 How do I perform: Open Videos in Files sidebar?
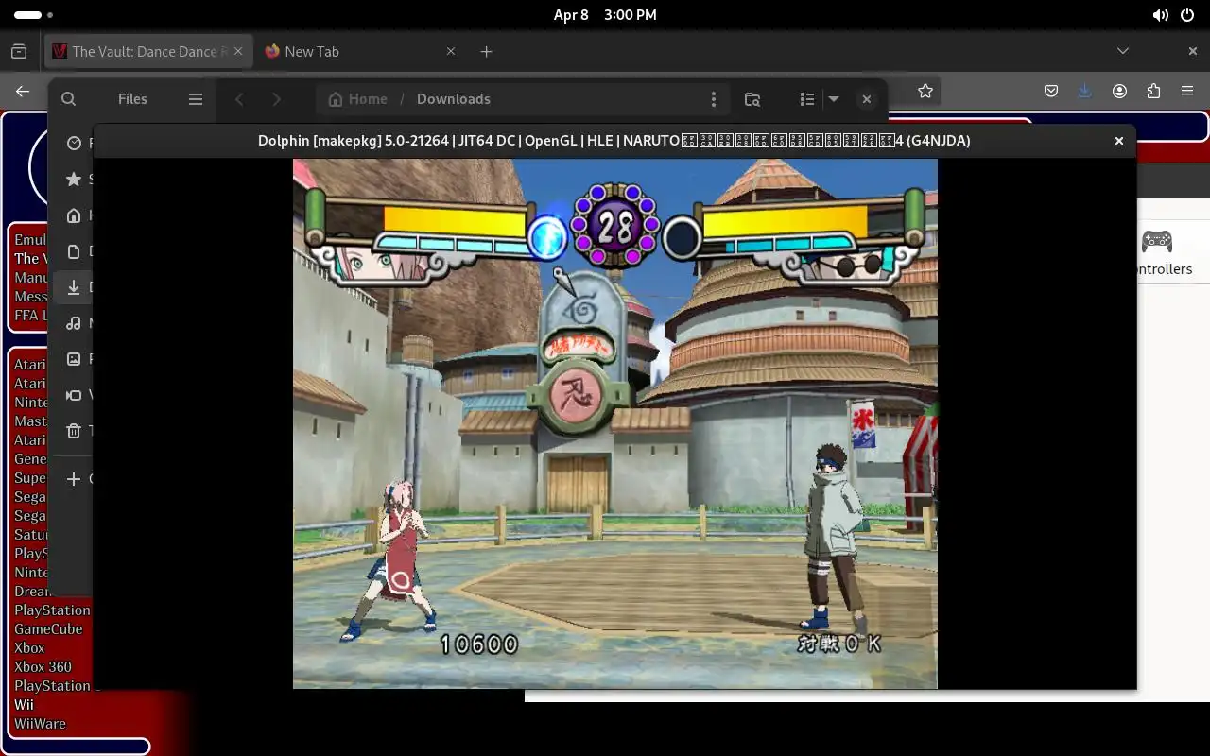click(74, 395)
